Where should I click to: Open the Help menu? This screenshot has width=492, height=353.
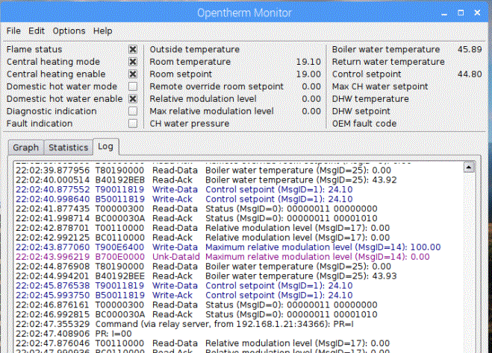pos(102,31)
